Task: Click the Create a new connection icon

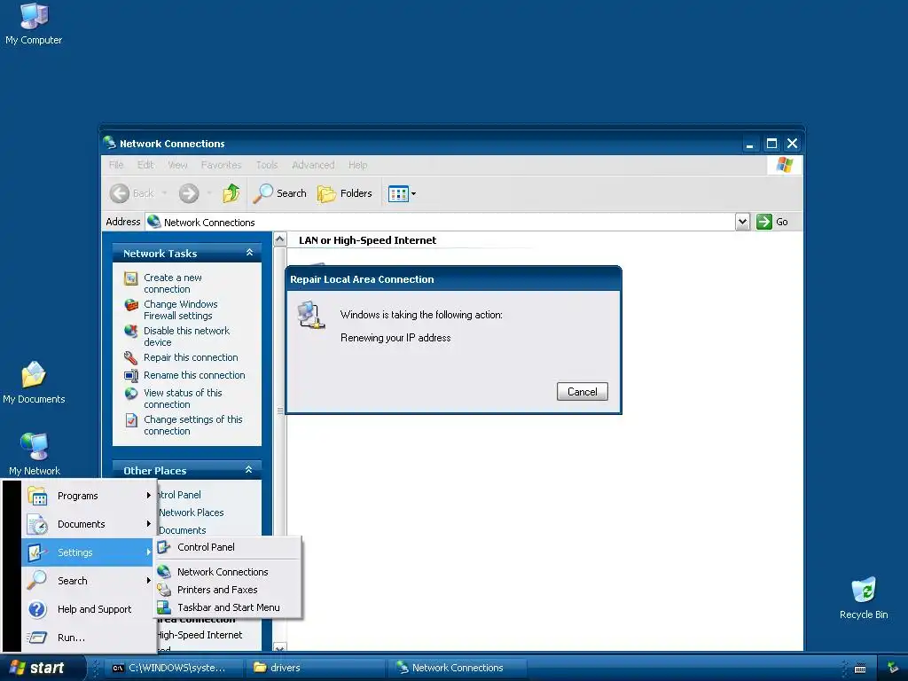Action: [131, 278]
